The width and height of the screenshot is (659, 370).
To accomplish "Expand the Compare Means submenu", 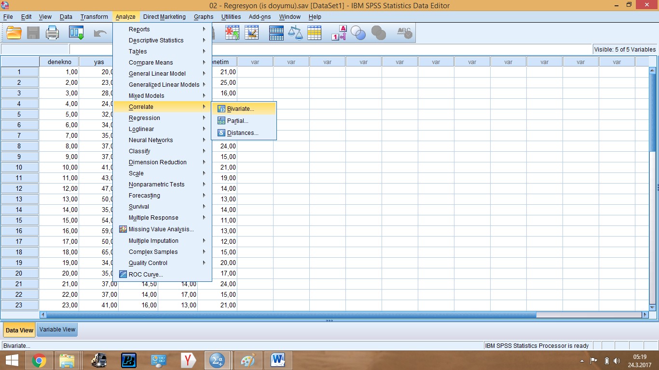I will tap(162, 63).
